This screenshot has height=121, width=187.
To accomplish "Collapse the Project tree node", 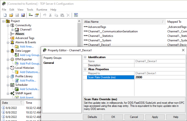I will (3, 21).
